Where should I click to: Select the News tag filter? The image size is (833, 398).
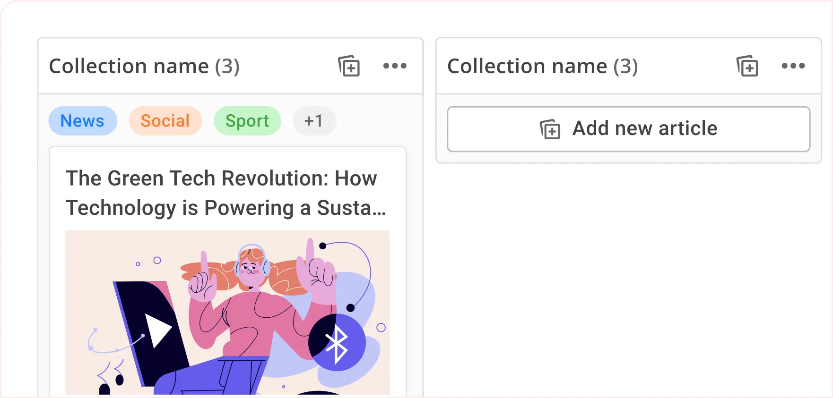[83, 121]
